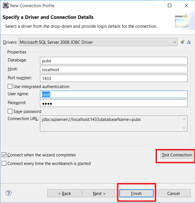Screen dimensions: 195x203
Task: Expand the Drivers dropdown list
Action: [x=175, y=42]
